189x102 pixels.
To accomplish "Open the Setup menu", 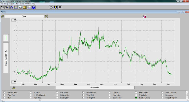I will [6, 4].
